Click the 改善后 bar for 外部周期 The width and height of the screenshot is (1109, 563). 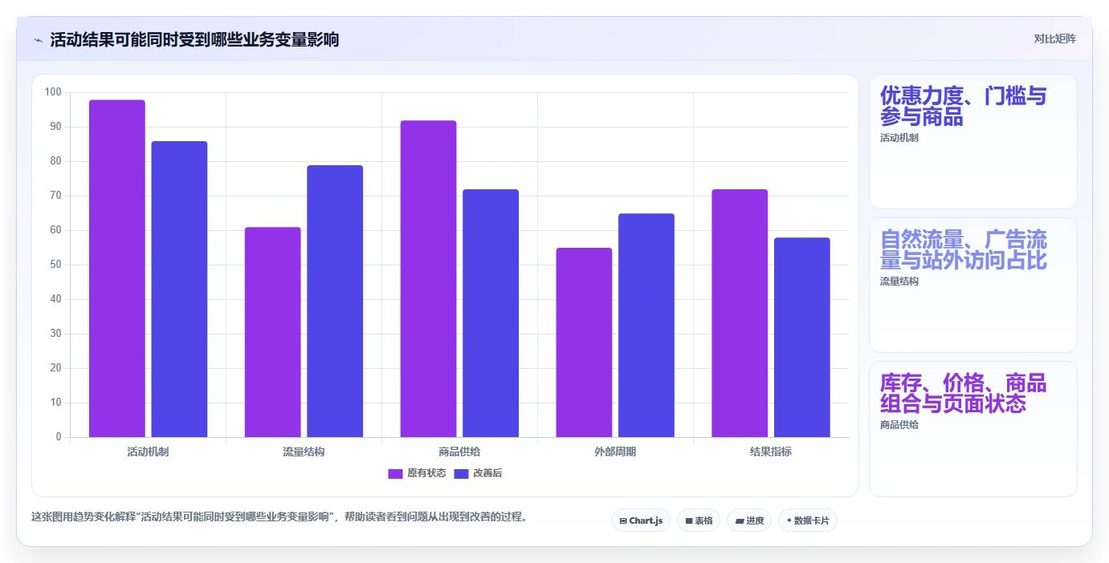click(646, 326)
